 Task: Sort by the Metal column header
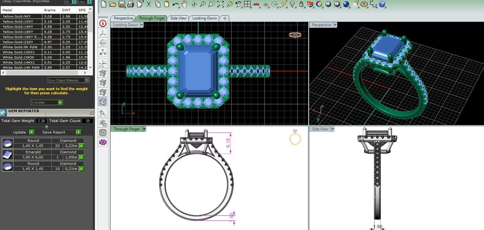click(x=21, y=10)
